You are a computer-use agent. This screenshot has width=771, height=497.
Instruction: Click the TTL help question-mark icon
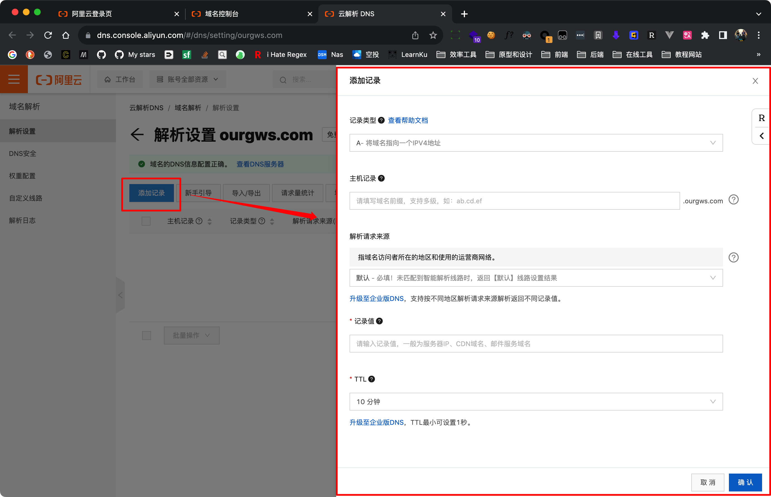372,379
